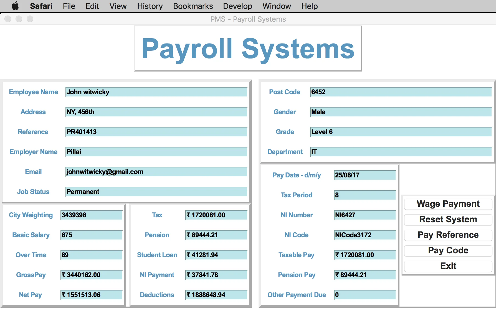Open the Apple menu

[15, 6]
